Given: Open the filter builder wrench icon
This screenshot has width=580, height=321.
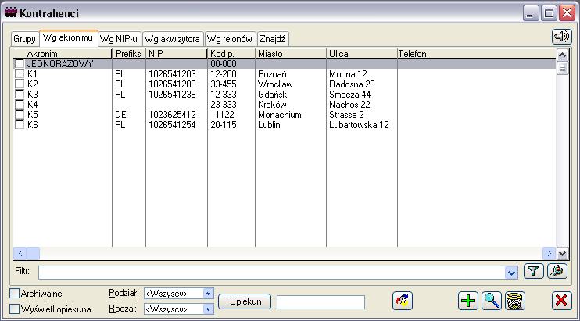Looking at the screenshot, I should [557, 272].
